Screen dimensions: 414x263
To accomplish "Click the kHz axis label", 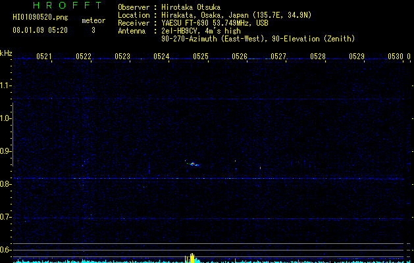I will click(x=6, y=53).
